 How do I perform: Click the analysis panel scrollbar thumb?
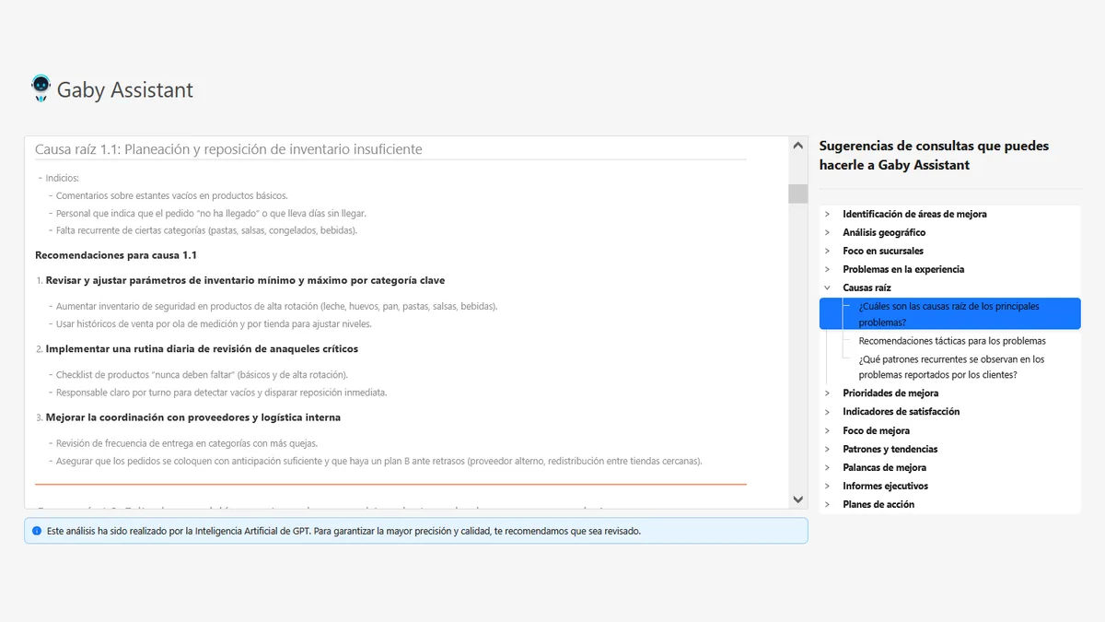797,194
